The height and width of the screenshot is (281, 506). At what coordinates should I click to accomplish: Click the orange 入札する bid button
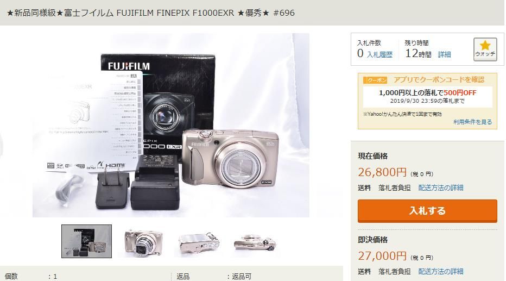click(427, 210)
